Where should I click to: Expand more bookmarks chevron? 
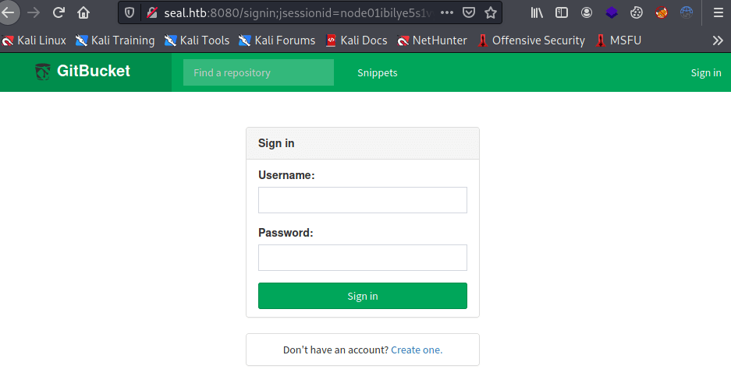coord(718,40)
